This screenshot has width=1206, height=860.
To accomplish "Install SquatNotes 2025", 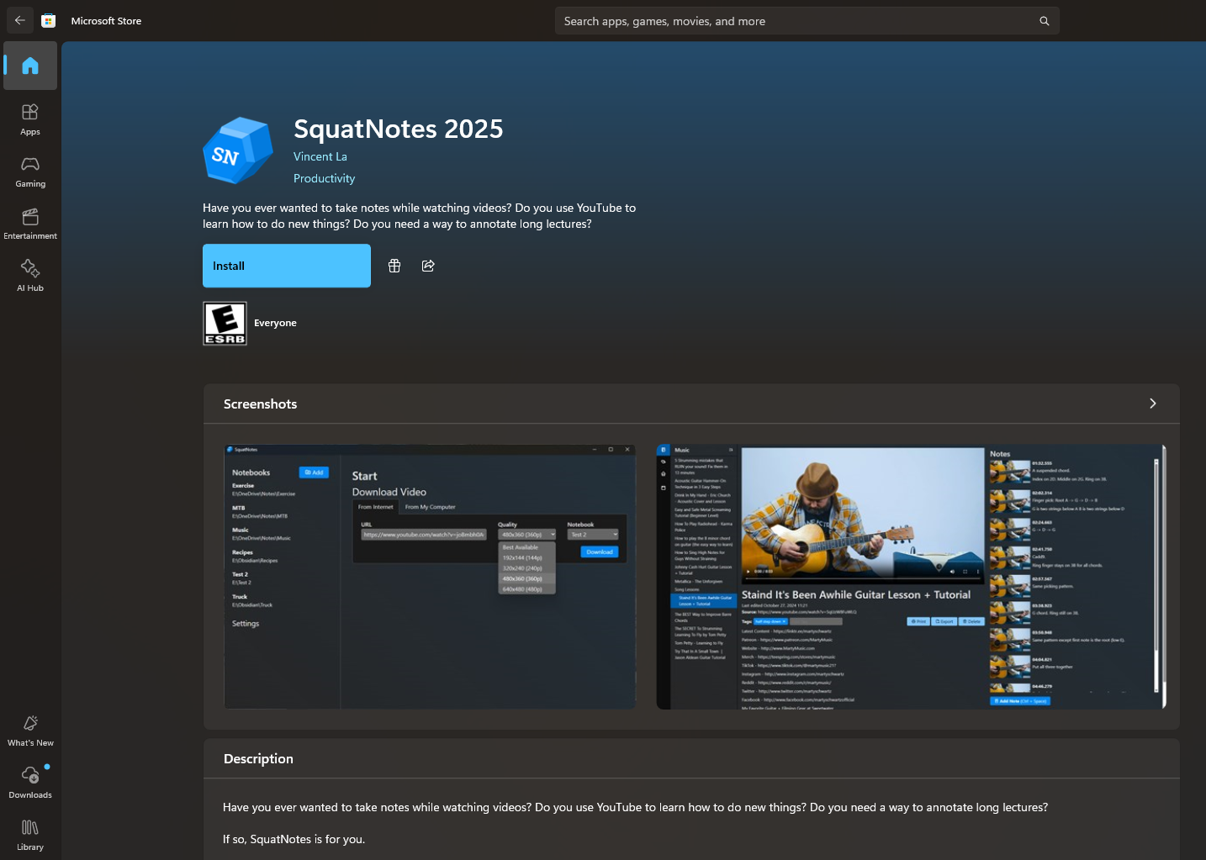I will point(287,266).
